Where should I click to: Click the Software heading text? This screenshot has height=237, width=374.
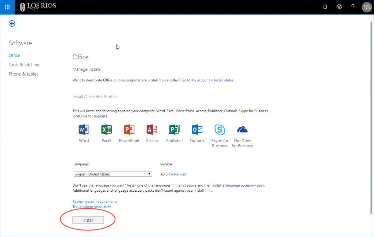coord(20,43)
